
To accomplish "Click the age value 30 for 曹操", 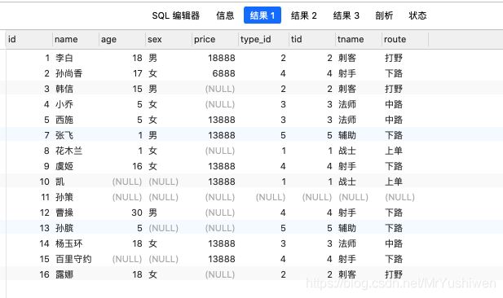I will coord(137,213).
